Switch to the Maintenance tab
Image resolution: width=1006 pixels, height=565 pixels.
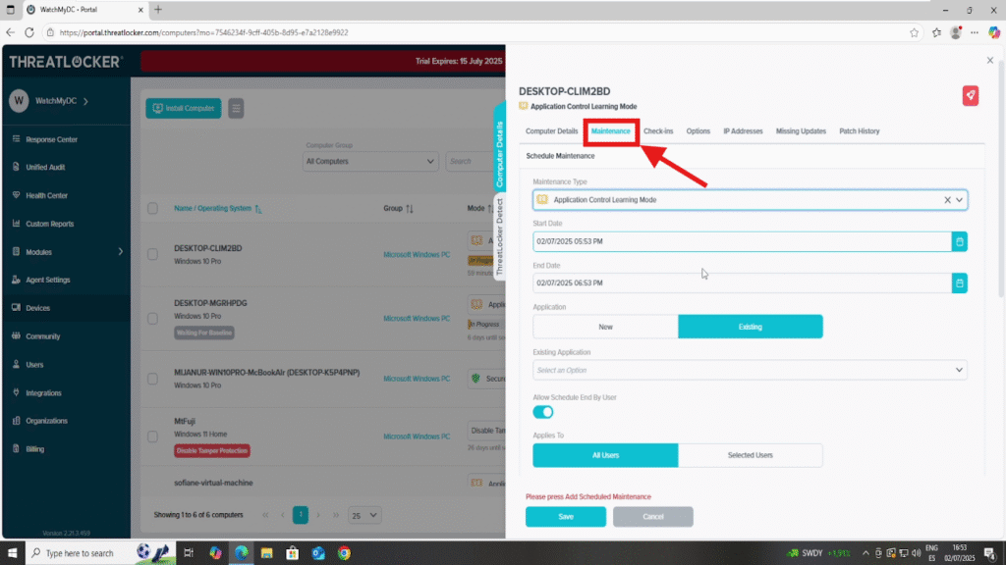tap(610, 131)
